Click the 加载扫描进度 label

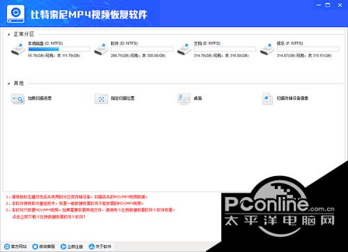pyautogui.click(x=40, y=98)
